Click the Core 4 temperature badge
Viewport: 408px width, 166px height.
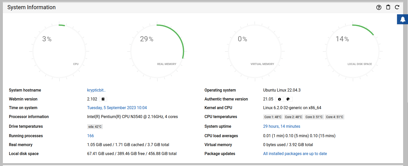coord(335,117)
